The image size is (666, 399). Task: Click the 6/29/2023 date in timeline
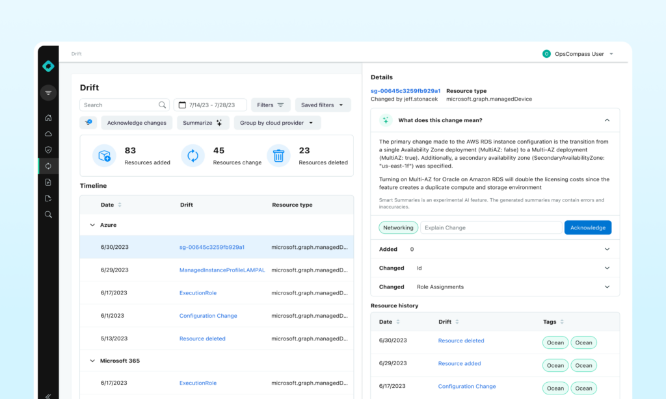pos(114,270)
